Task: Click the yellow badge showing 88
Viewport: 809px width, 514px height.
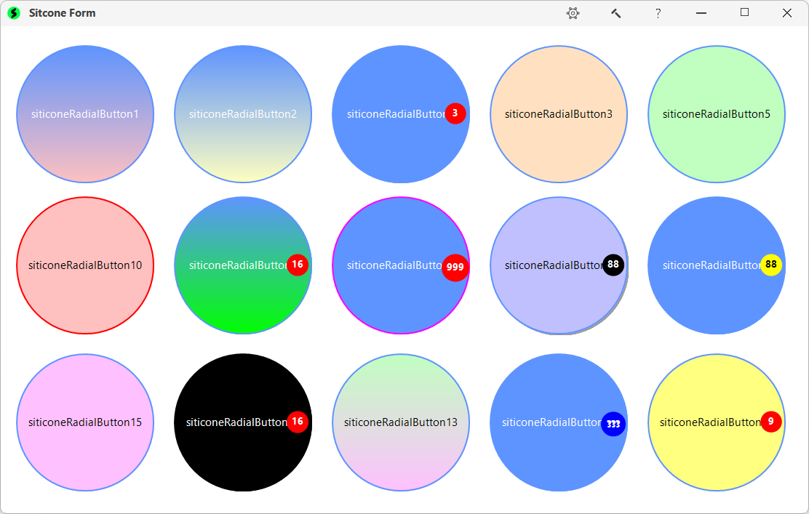Action: point(771,265)
